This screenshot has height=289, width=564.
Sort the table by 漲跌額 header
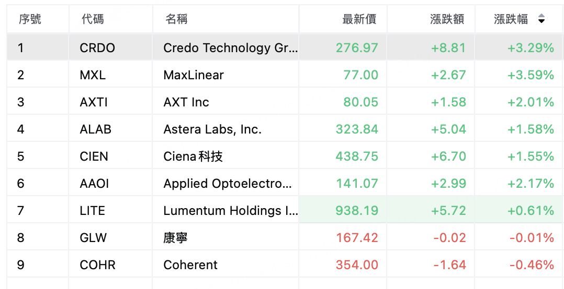447,19
